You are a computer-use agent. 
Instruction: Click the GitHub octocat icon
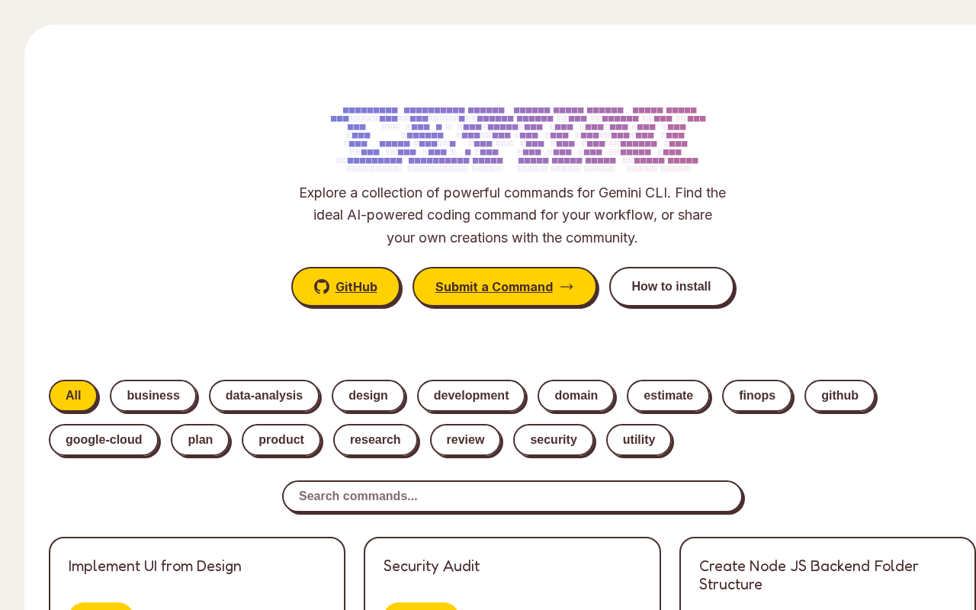[x=322, y=287]
